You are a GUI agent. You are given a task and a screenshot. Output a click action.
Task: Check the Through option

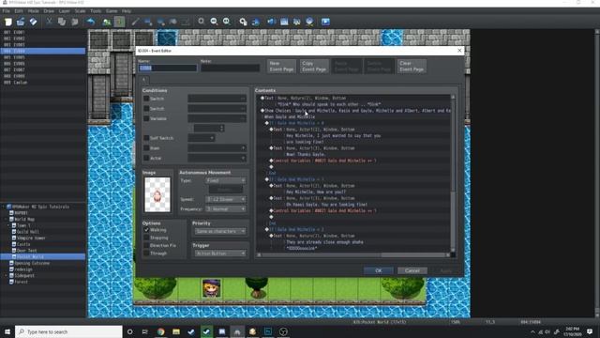click(x=146, y=253)
